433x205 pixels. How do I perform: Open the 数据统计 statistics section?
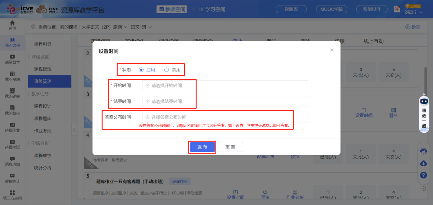(x=12, y=177)
